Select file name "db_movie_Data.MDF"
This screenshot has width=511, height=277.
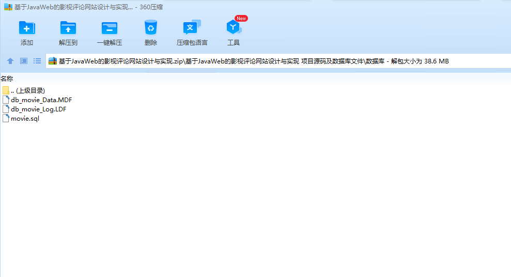(41, 100)
